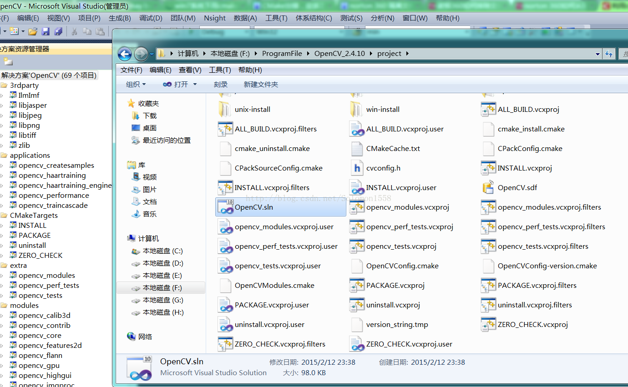Click the Paste icon in Visual Studio toolbar
Image resolution: width=628 pixels, height=387 pixels.
pyautogui.click(x=101, y=31)
